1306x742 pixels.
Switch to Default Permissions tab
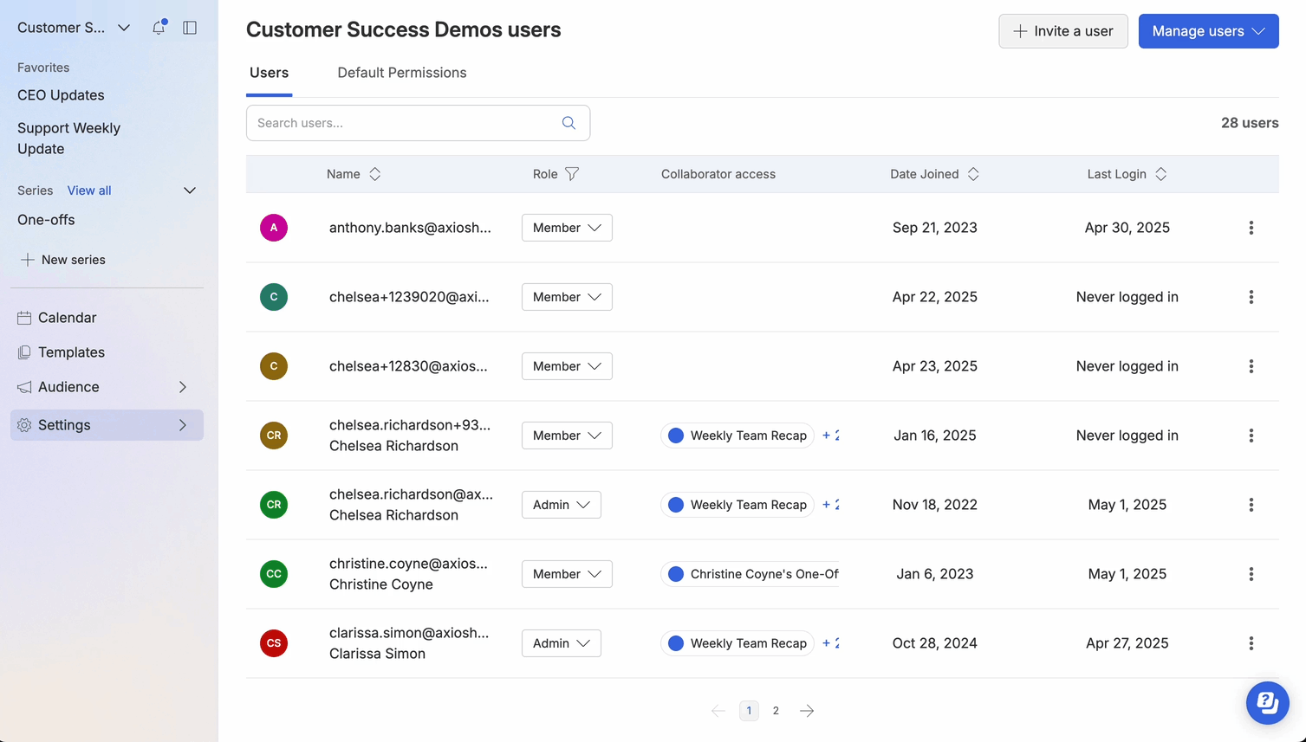tap(402, 73)
